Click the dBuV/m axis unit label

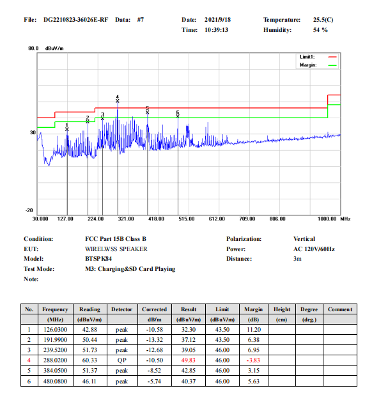click(54, 48)
